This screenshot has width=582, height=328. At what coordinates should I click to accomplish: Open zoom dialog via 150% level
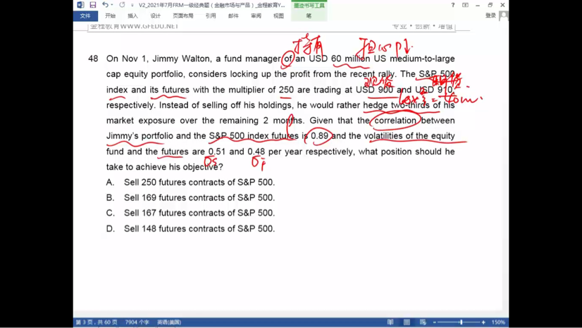498,322
